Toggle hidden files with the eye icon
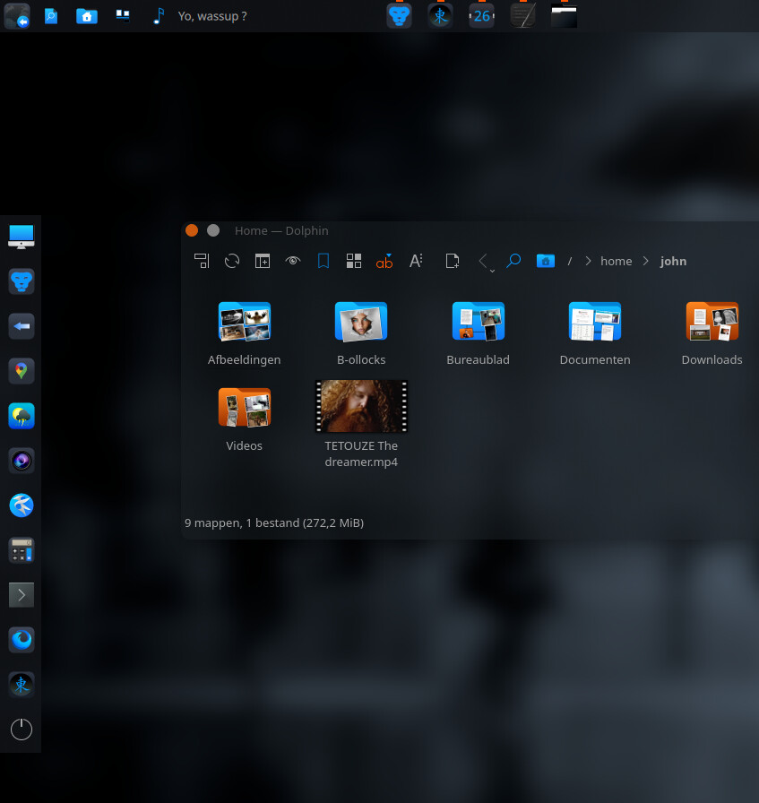The image size is (759, 803). [x=293, y=261]
